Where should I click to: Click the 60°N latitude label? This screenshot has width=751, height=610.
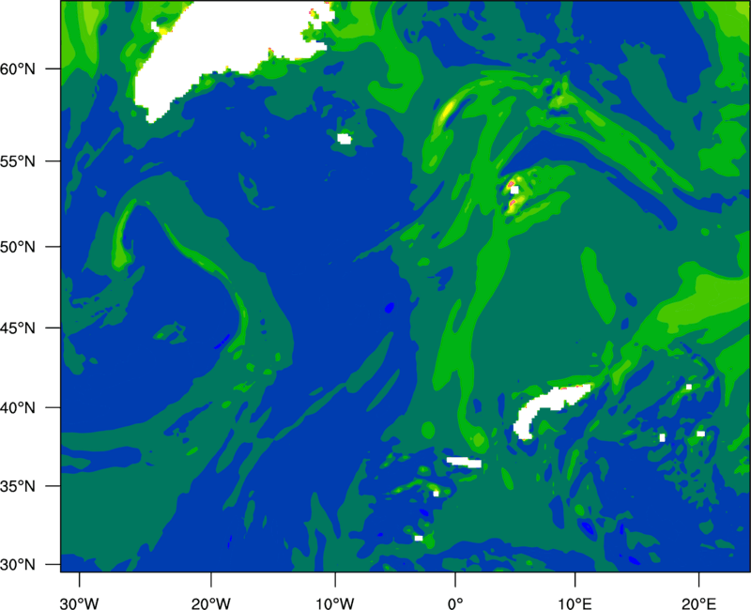[x=18, y=69]
